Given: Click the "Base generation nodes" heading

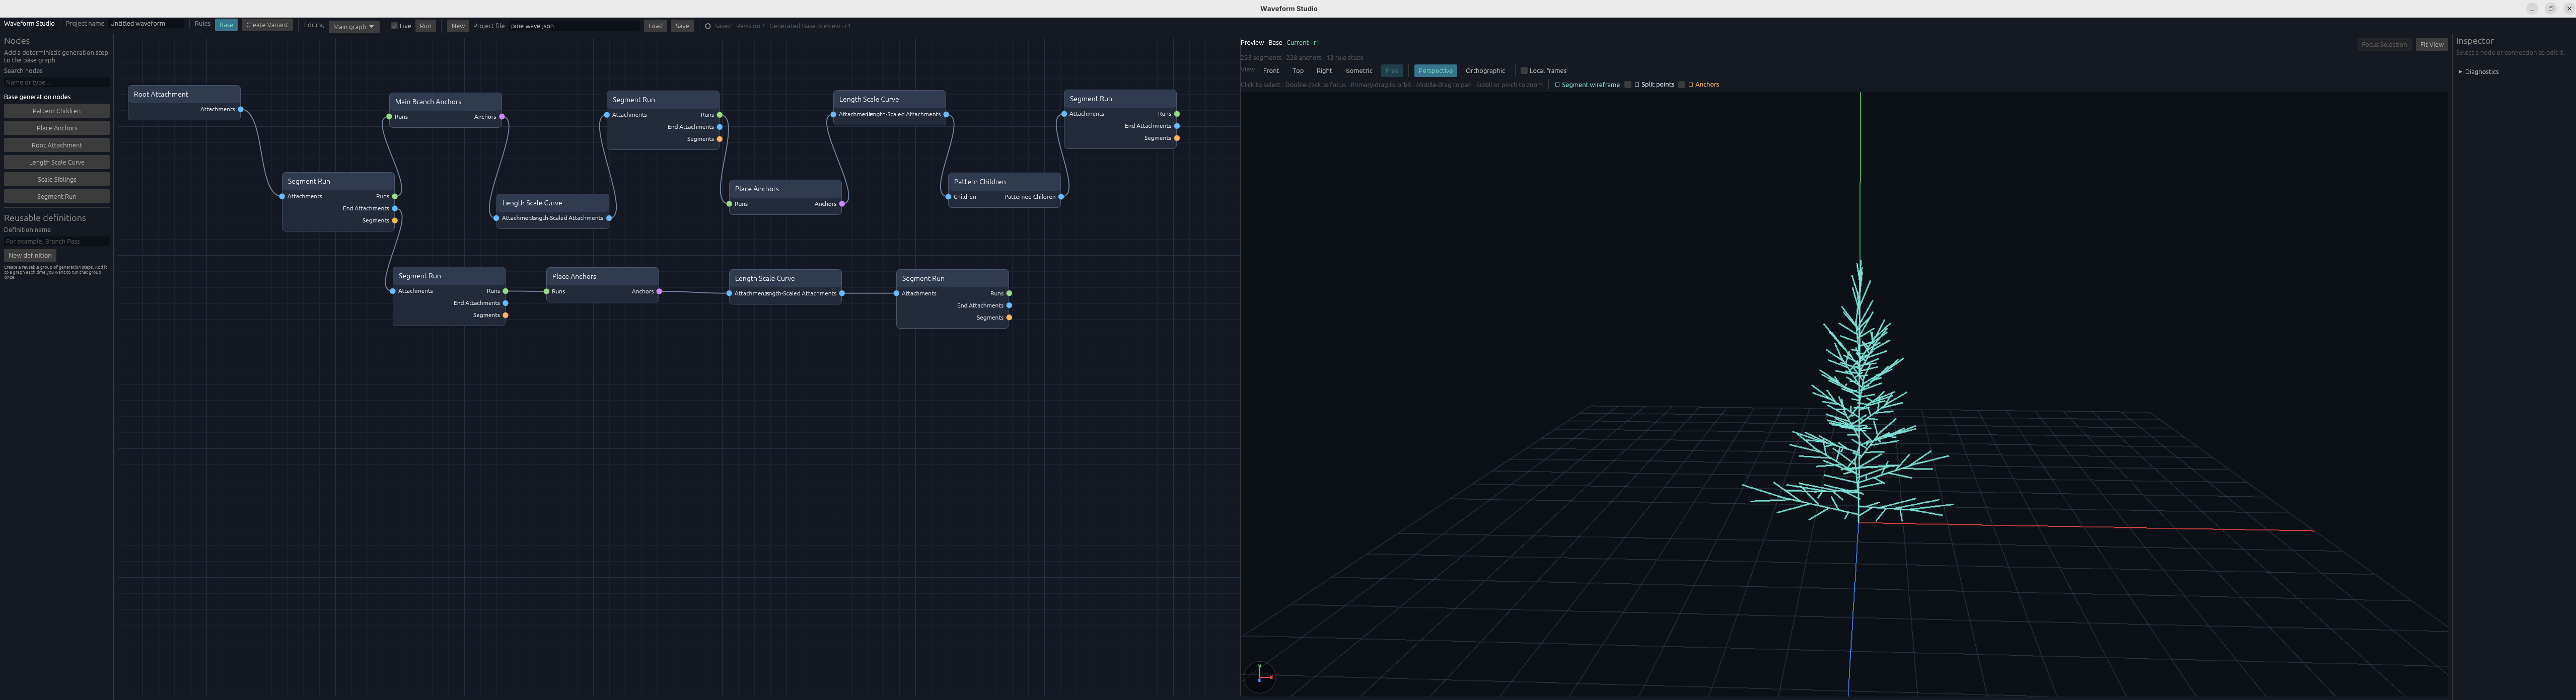Looking at the screenshot, I should [37, 97].
